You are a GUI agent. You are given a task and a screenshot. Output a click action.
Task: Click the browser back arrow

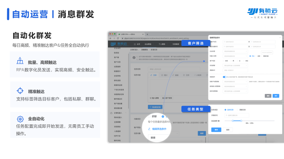pyautogui.click(x=110, y=38)
